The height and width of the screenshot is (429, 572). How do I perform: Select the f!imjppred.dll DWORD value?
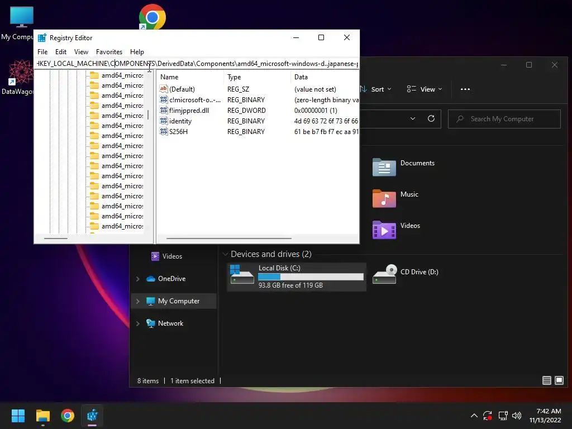point(189,110)
